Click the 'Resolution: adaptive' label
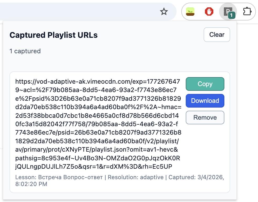This screenshot has width=258, height=202. coord(136,177)
